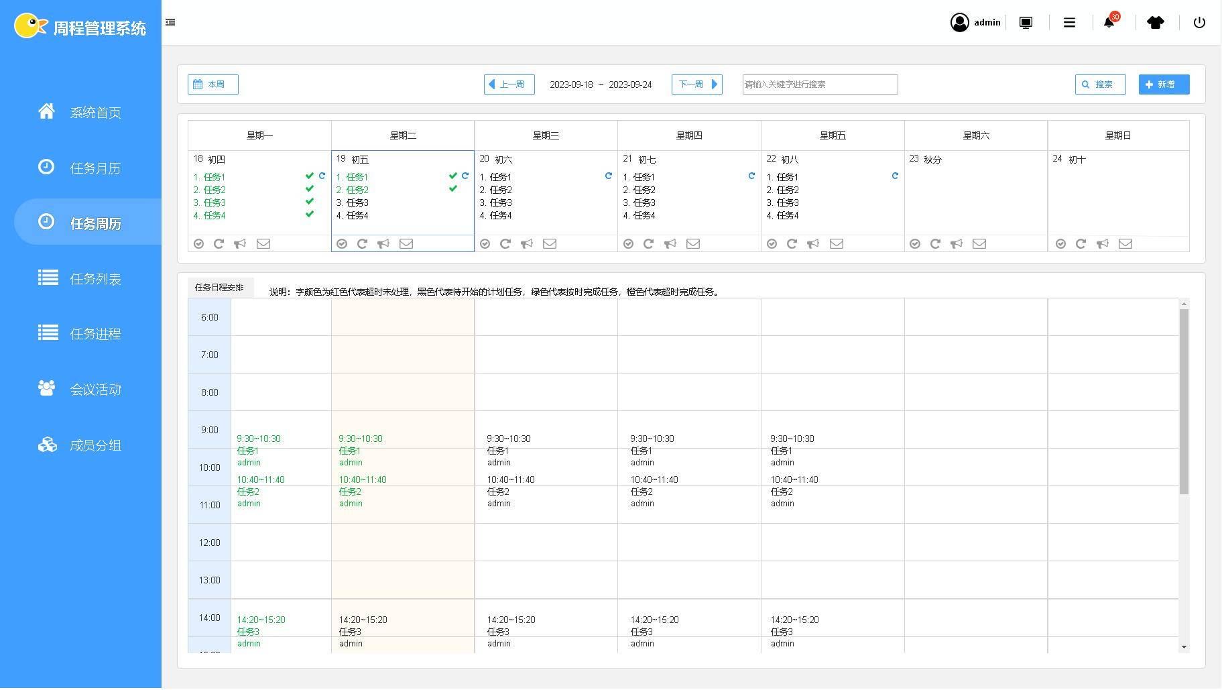Click the 新增 add button

[1164, 84]
